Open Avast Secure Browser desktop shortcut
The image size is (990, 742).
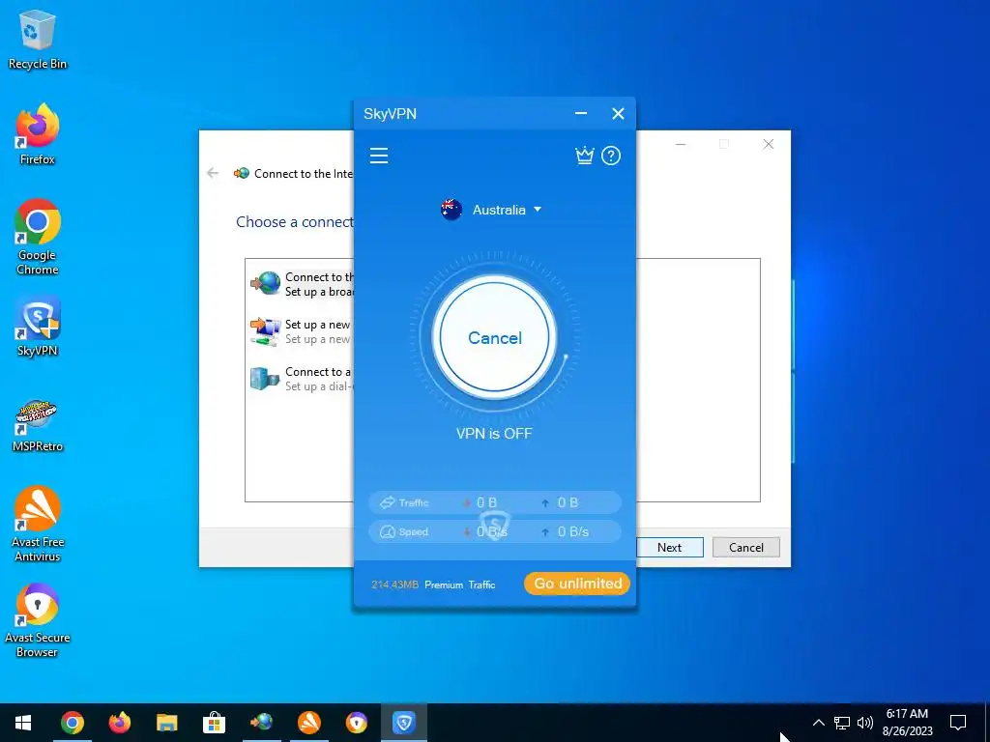(x=38, y=621)
